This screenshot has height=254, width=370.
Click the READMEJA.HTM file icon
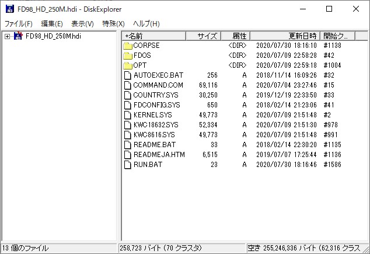[128, 155]
